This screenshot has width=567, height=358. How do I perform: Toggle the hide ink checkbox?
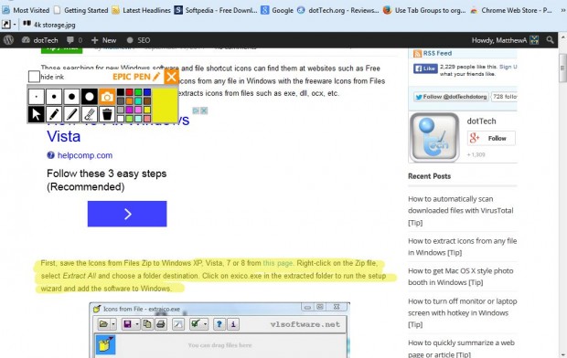[x=34, y=77]
